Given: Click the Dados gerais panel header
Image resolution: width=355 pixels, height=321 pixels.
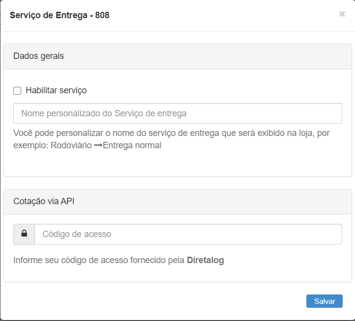Looking at the screenshot, I should click(177, 56).
